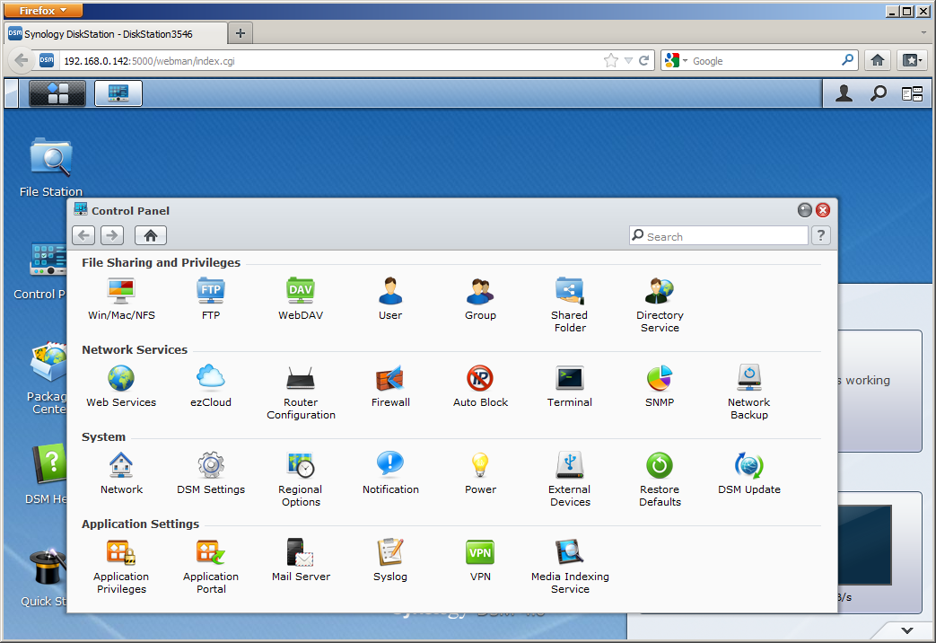Bookmark this page with the star

610,60
